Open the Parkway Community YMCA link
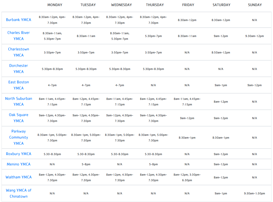The height and width of the screenshot is (202, 273). point(18,137)
